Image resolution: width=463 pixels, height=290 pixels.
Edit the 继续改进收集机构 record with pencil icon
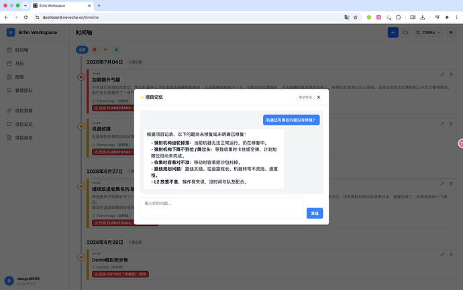click(x=442, y=184)
